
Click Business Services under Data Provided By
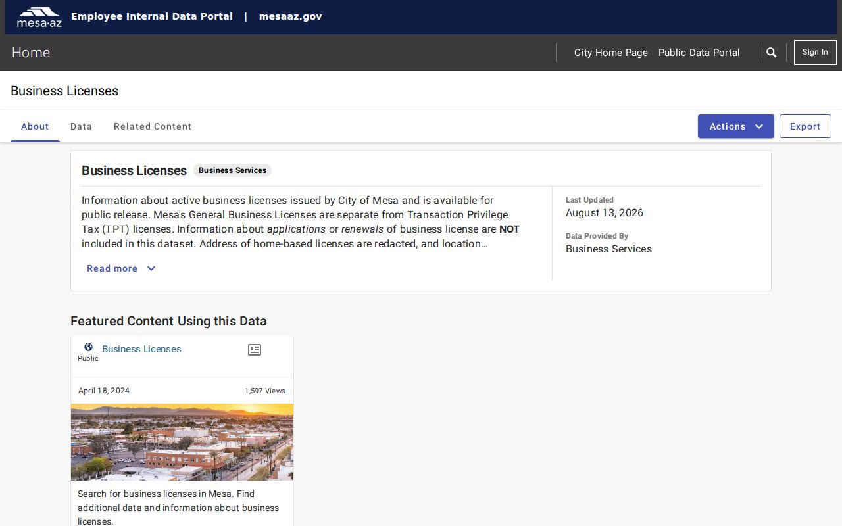pos(608,249)
